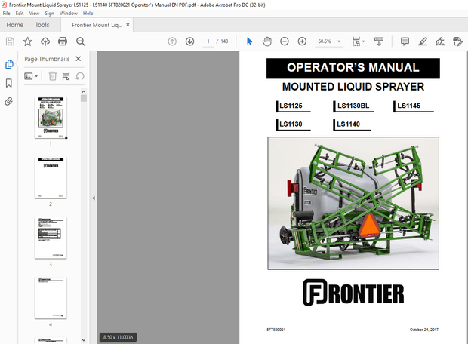The height and width of the screenshot is (344, 468).
Task: Switch to the Tools tab
Action: [x=42, y=25]
